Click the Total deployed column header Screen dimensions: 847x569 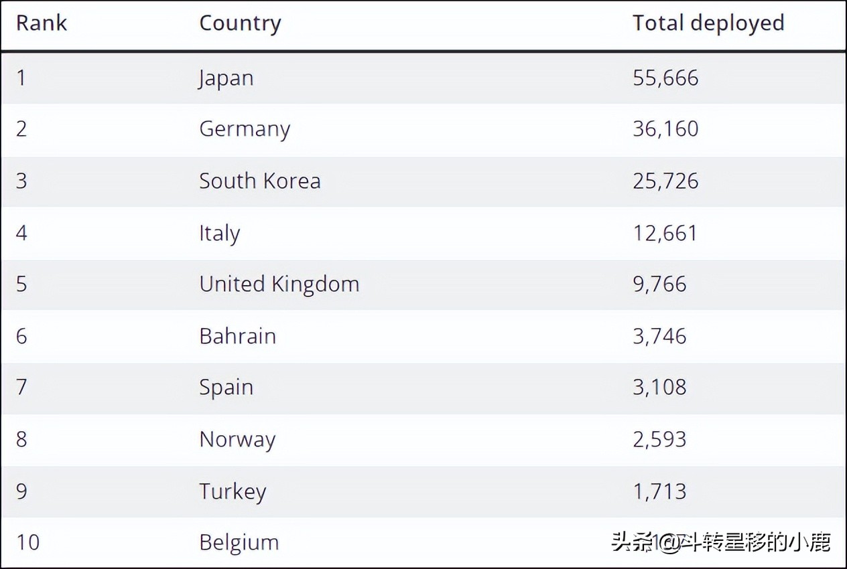(x=708, y=23)
